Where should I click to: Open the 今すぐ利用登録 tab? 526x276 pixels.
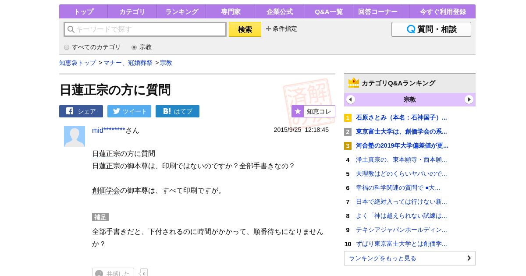click(x=443, y=11)
